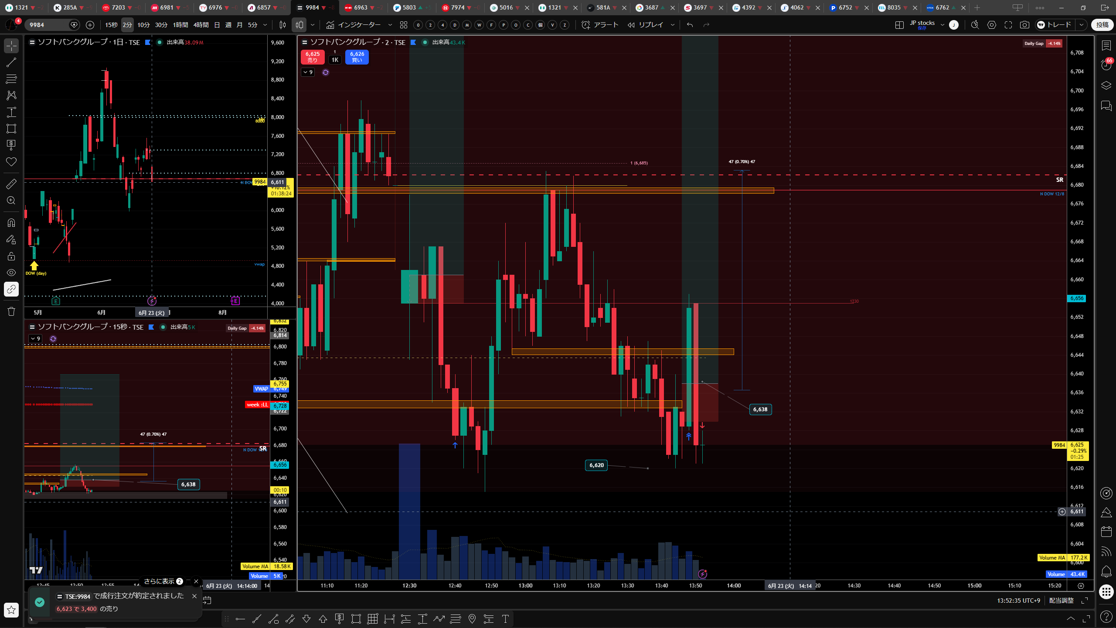Click the blue 6,626 buy button

(x=357, y=57)
